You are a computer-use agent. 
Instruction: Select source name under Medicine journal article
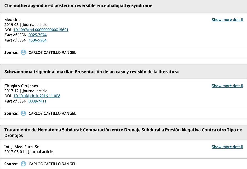(x=52, y=52)
